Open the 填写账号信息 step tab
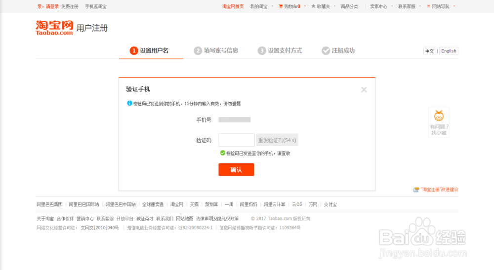Viewport: 494px width, 270px height. (x=216, y=51)
